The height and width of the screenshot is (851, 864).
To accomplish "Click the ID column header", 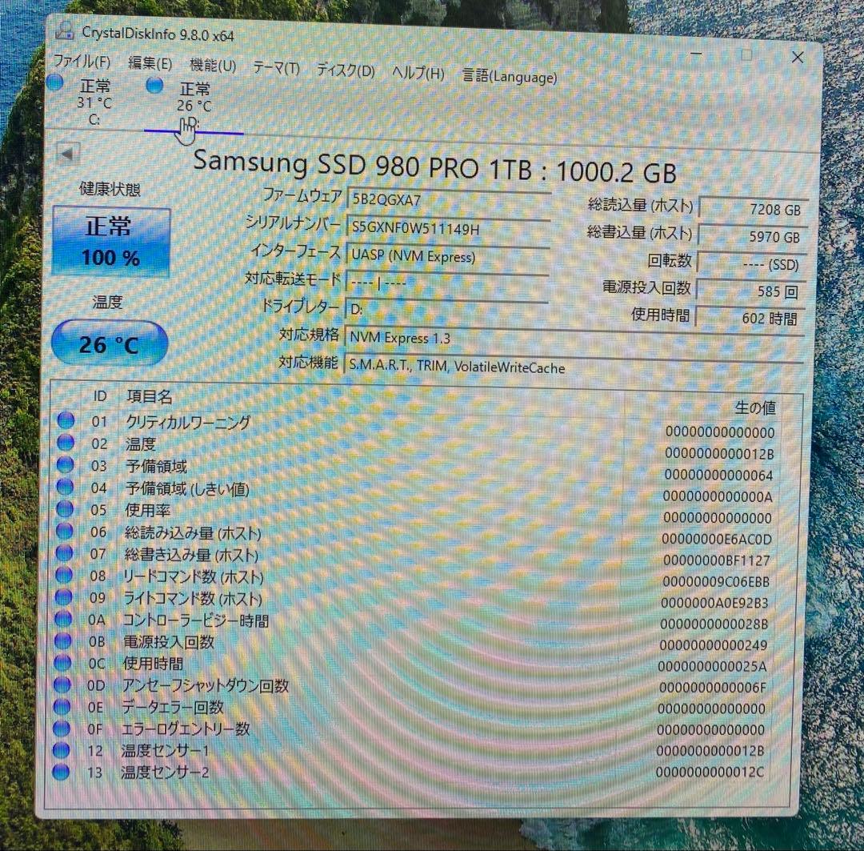I will pyautogui.click(x=99, y=395).
